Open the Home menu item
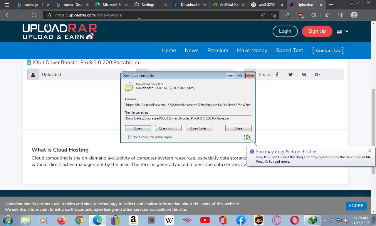 point(169,50)
